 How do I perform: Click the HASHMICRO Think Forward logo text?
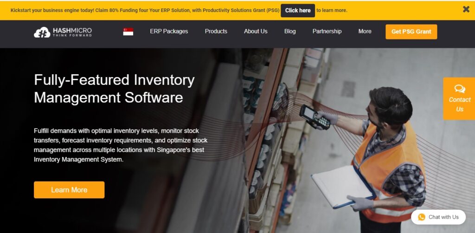tap(72, 32)
